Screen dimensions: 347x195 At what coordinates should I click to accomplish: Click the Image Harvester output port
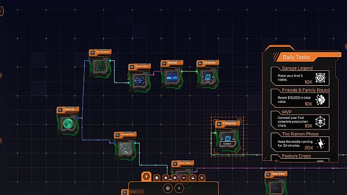pyautogui.click(x=135, y=143)
